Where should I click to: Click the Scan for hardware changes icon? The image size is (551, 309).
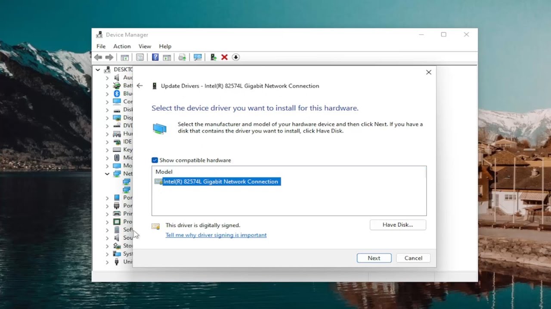pos(198,57)
